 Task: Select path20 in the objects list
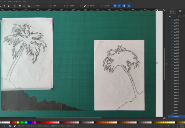(x=176, y=71)
